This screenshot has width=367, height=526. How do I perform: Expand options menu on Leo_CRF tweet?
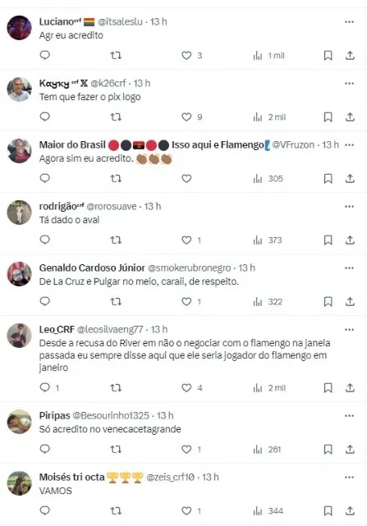[349, 329]
